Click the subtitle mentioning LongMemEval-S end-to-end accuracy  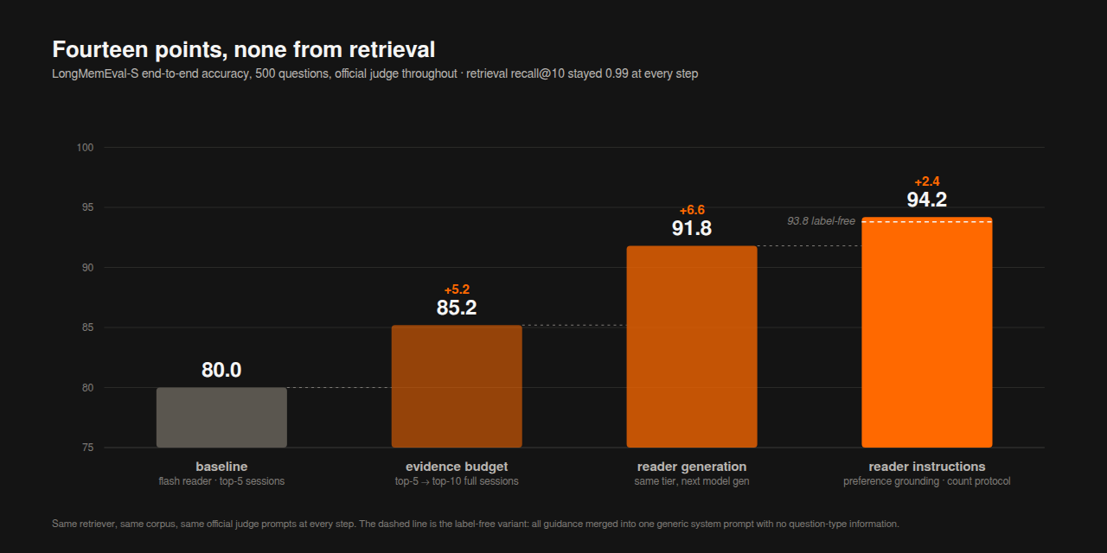pyautogui.click(x=374, y=73)
